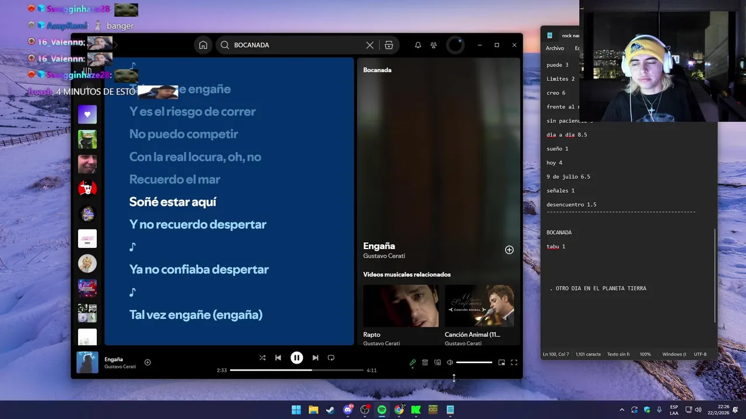Play the Canción Animal music video
The width and height of the screenshot is (746, 419).
click(479, 306)
